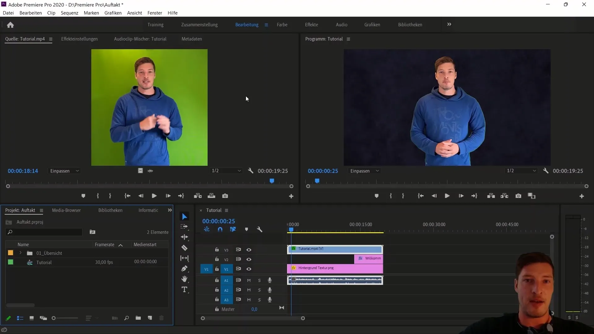
Task: Open playback resolution dropdown in Program monitor
Action: coord(521,171)
